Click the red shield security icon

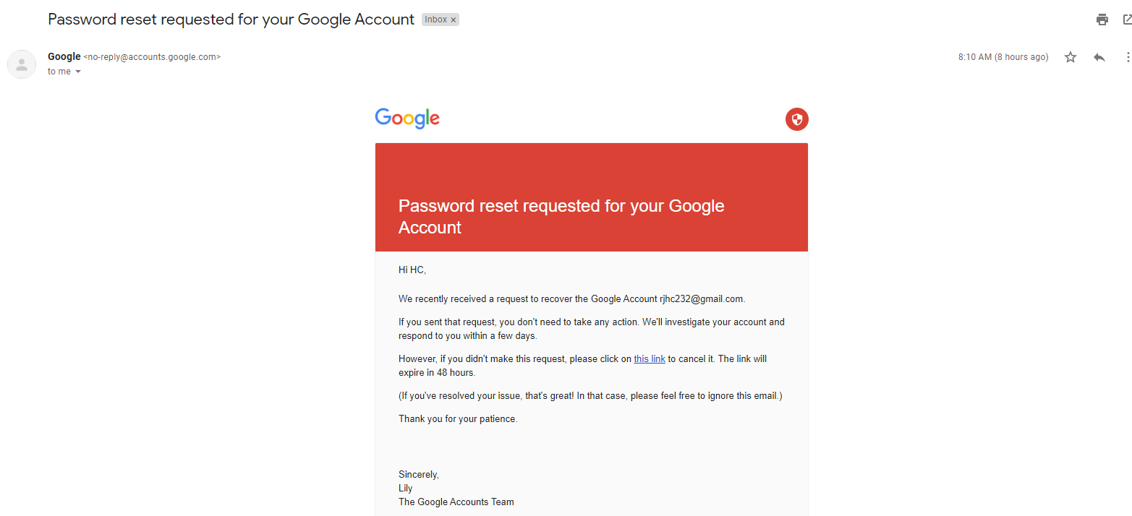[x=796, y=119]
